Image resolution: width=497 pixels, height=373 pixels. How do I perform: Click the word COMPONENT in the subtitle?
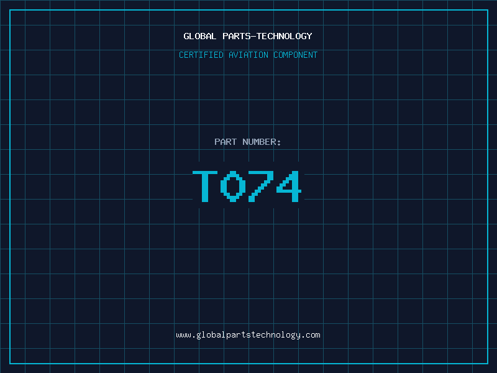tap(296, 55)
